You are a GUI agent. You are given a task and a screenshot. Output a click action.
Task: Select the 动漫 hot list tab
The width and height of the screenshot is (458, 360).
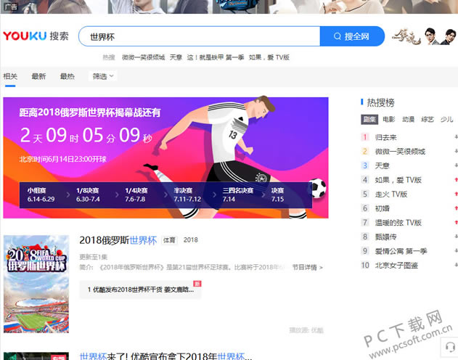coord(409,120)
